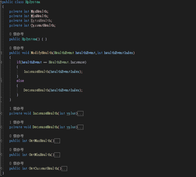
Task: Click the DecreaseHealth call inside else block
Action: tap(36, 90)
